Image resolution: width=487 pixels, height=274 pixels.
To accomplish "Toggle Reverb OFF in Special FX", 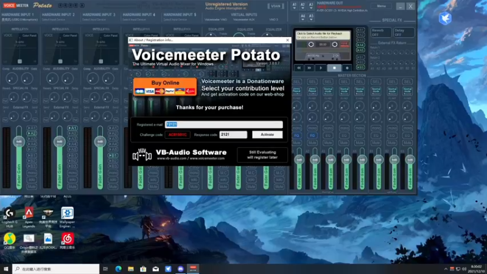I will click(381, 32).
